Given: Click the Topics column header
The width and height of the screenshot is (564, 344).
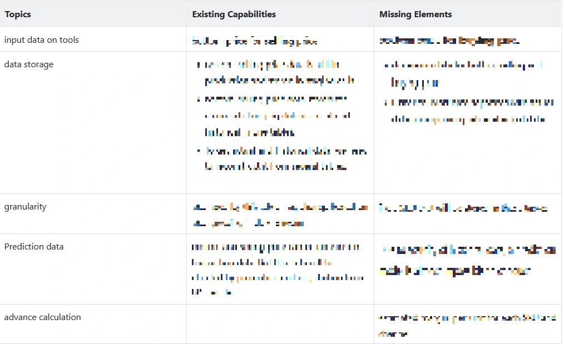Looking at the screenshot, I should click(x=18, y=14).
